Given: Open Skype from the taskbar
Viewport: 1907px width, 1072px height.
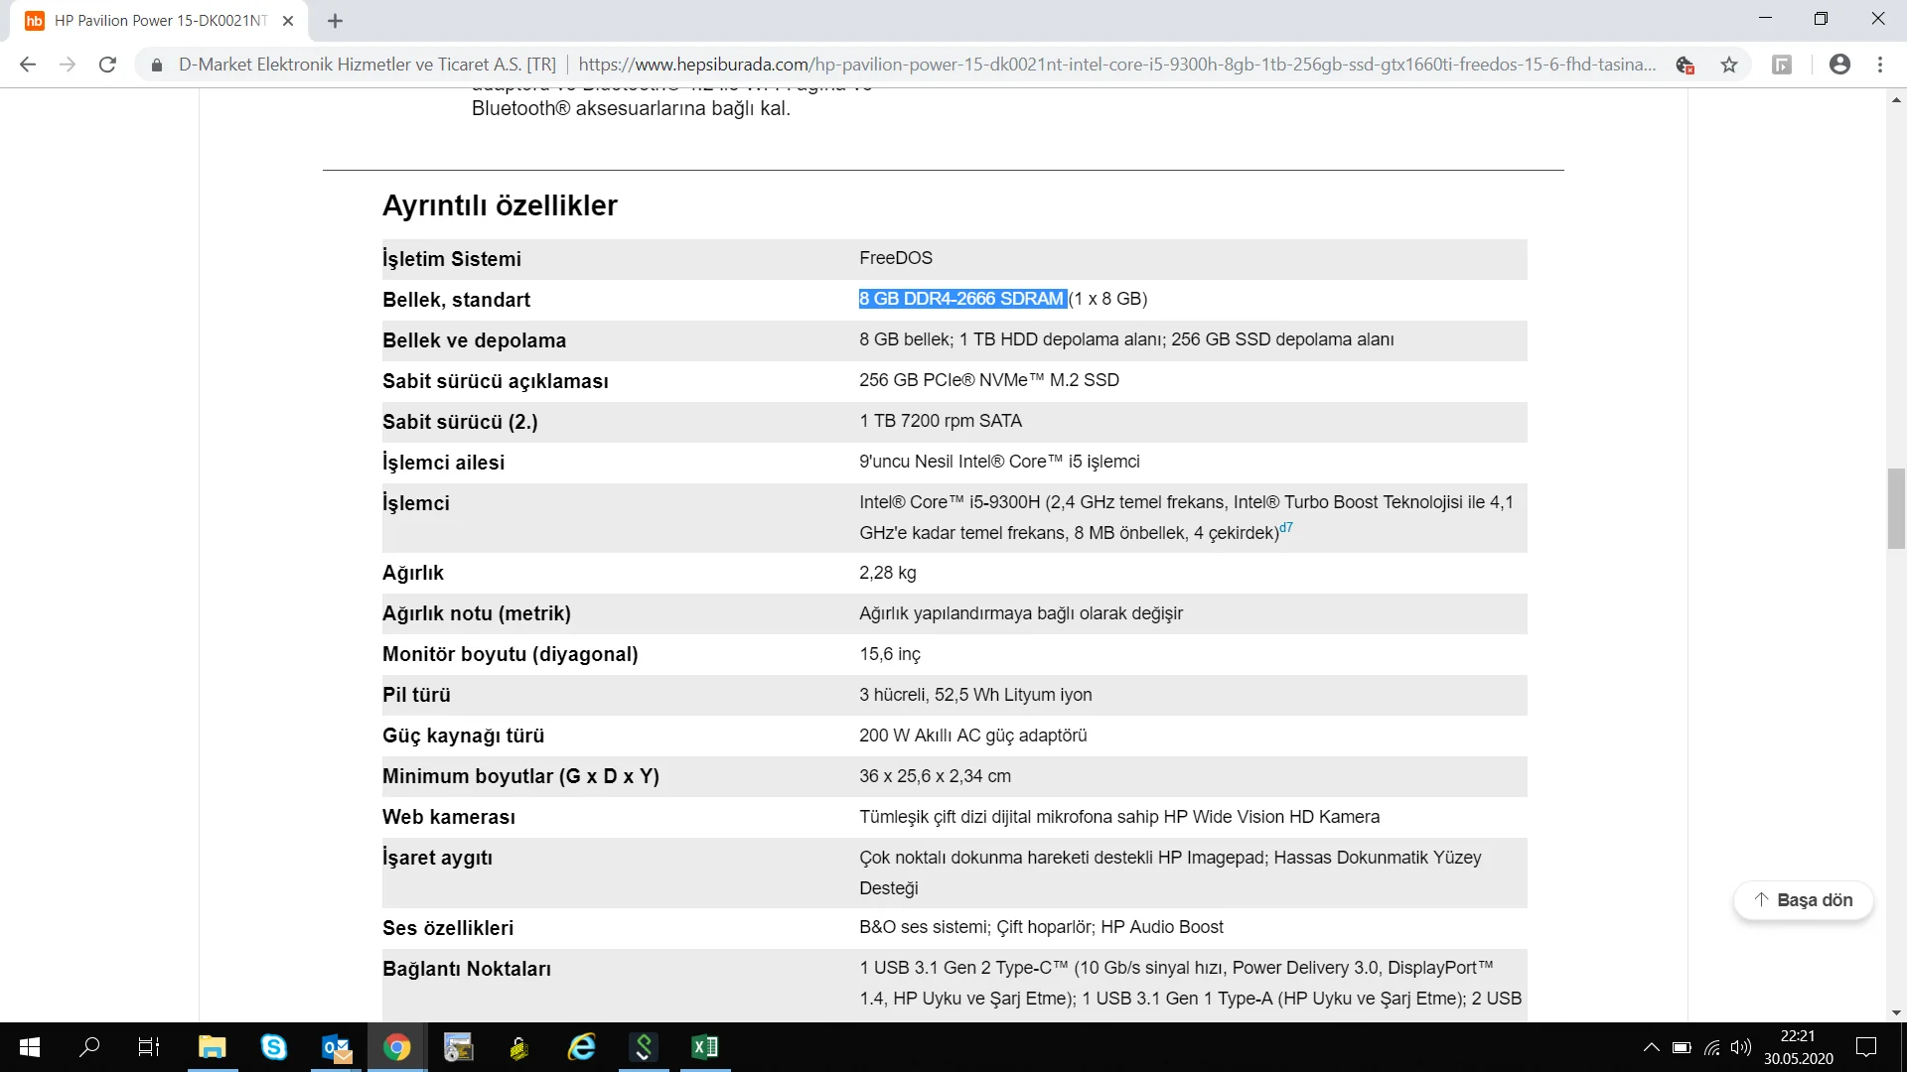Looking at the screenshot, I should pos(273,1047).
